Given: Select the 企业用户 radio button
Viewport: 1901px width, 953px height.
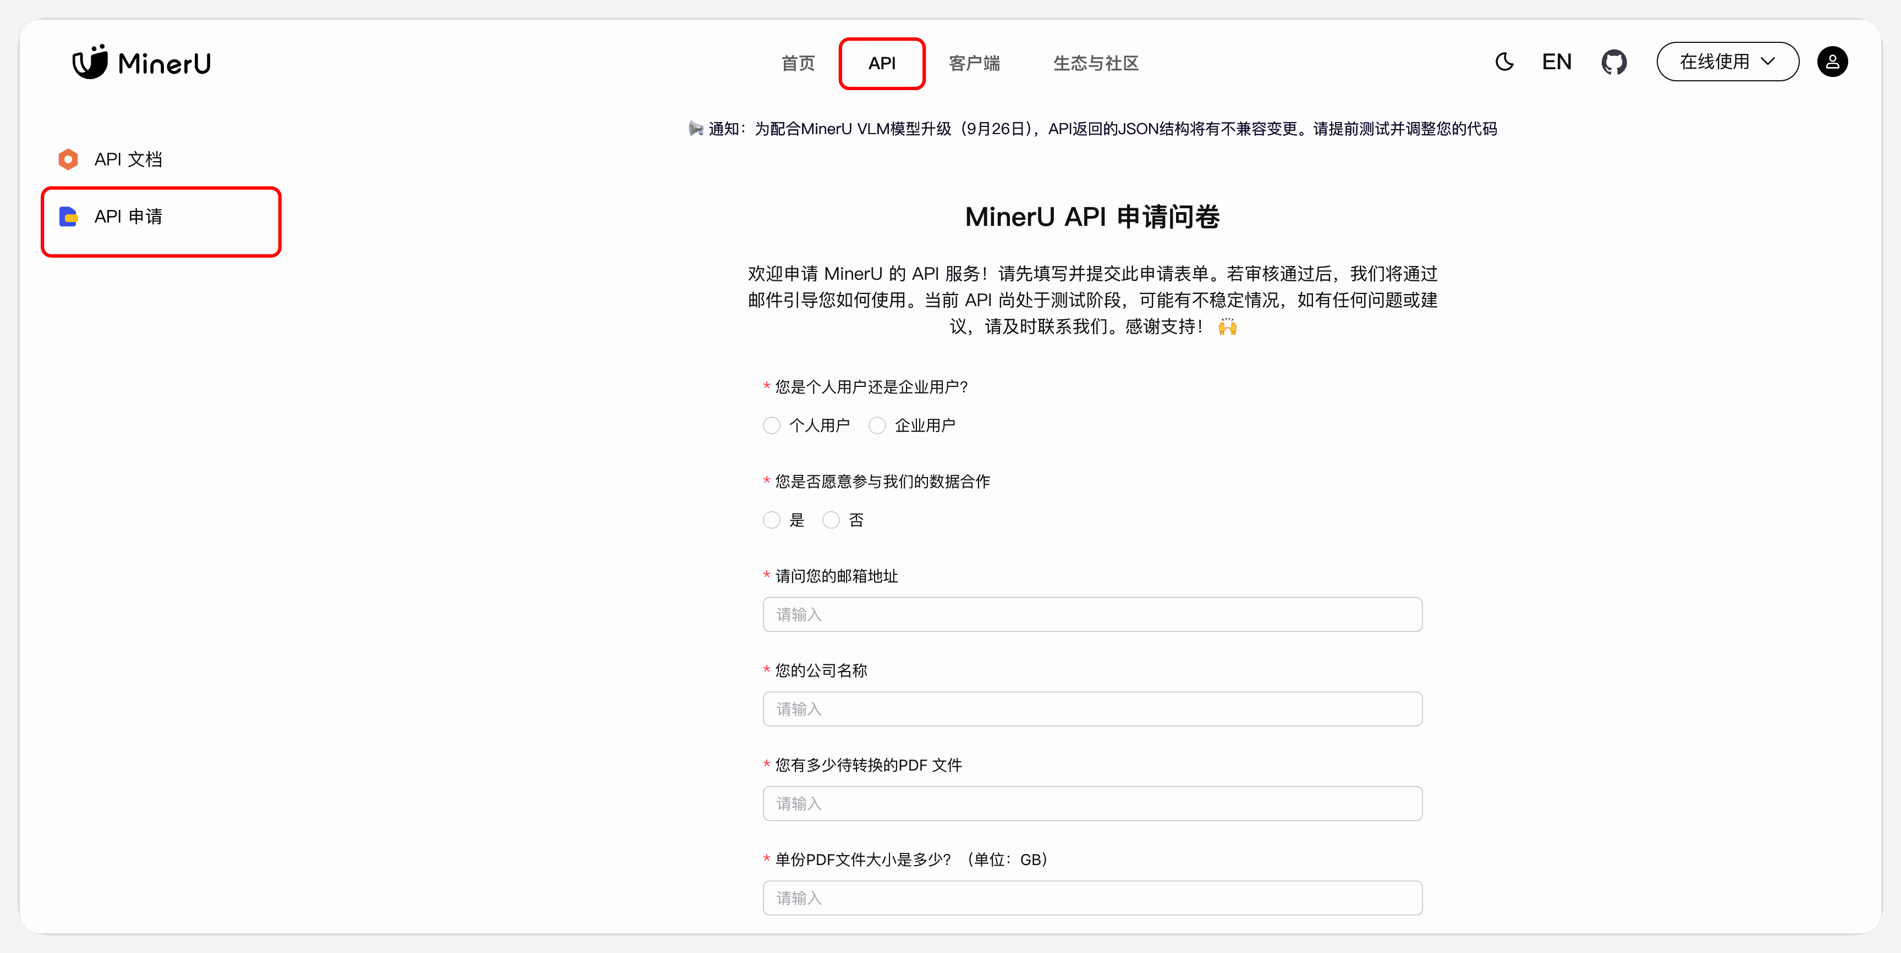Looking at the screenshot, I should (877, 425).
